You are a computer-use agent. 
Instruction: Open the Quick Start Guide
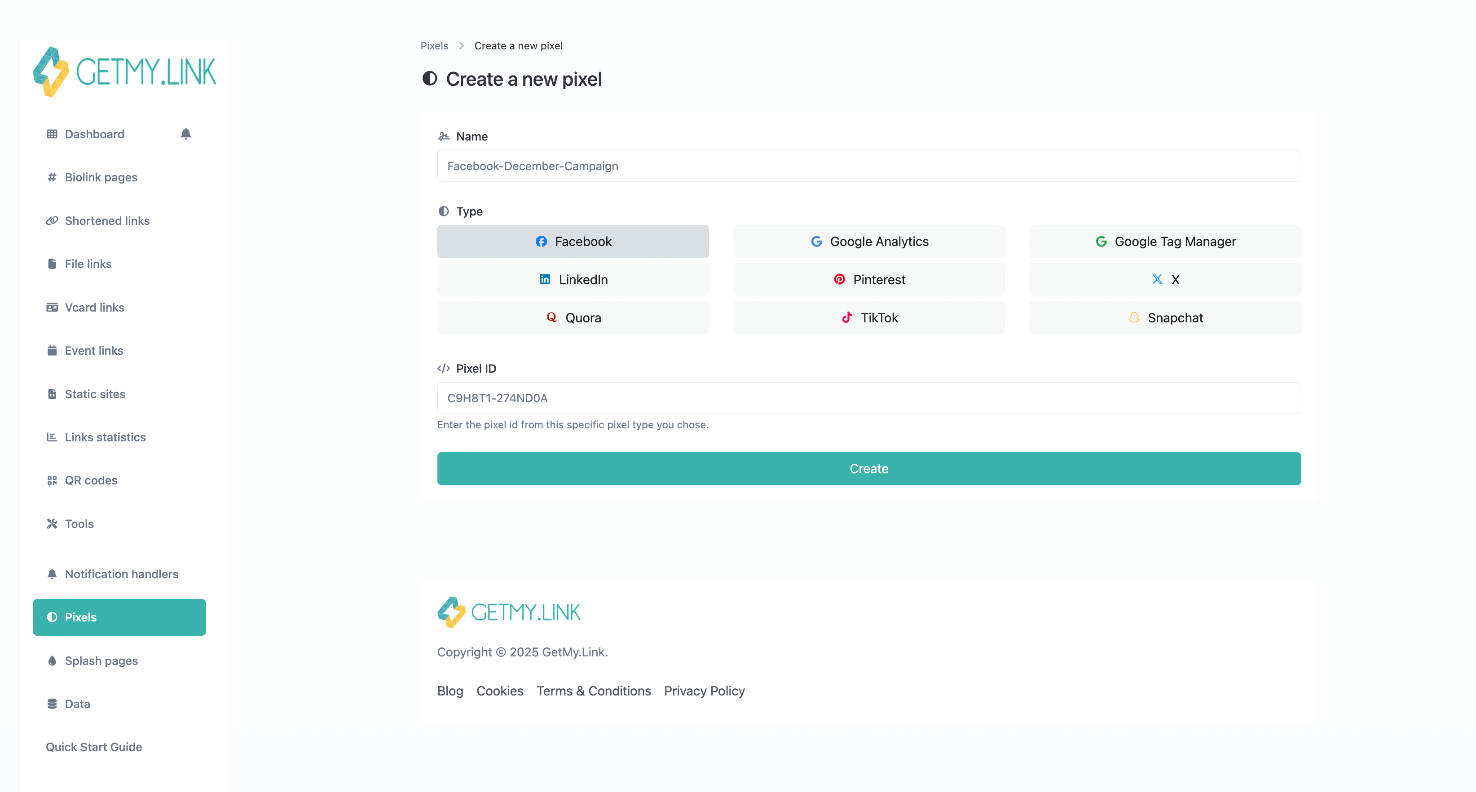point(94,747)
